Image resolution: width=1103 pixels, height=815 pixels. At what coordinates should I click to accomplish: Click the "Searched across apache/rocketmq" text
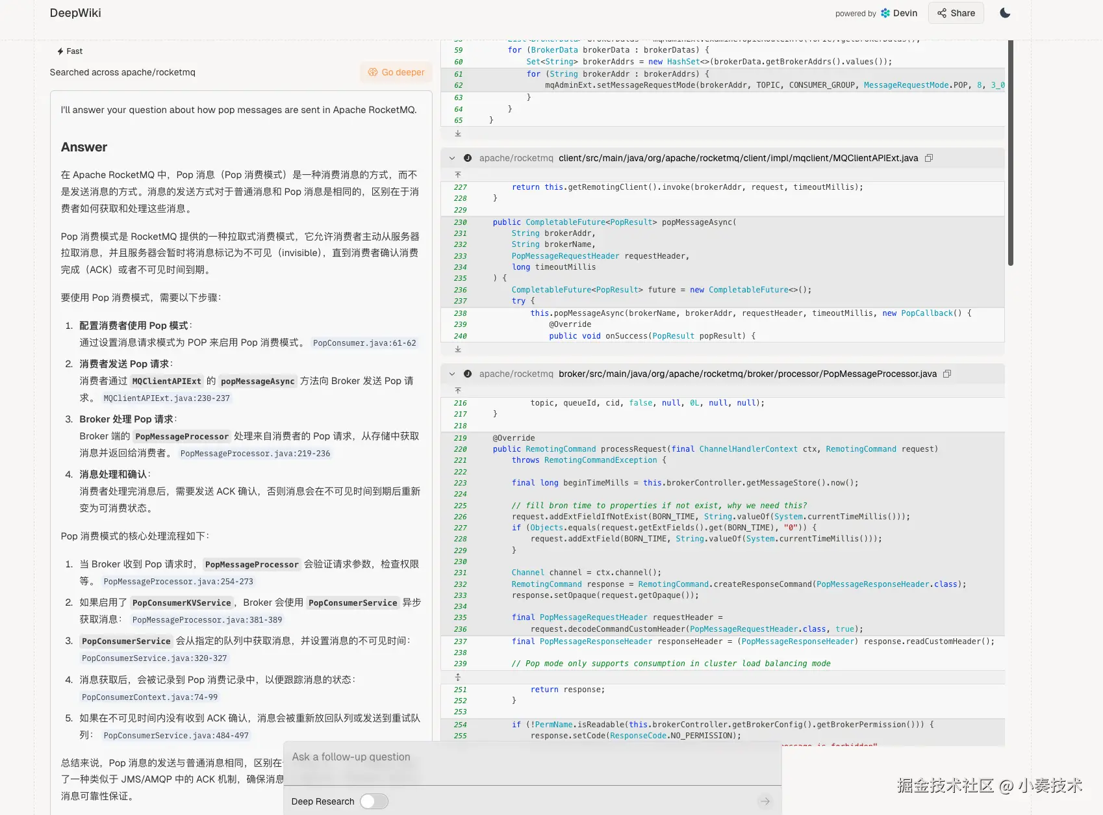click(123, 72)
